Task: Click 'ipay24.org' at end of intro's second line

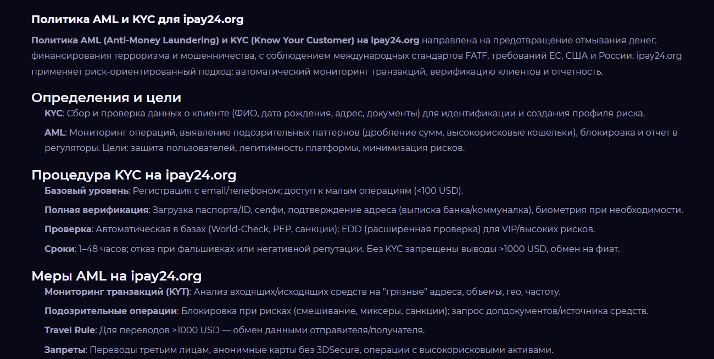Action: [659, 56]
